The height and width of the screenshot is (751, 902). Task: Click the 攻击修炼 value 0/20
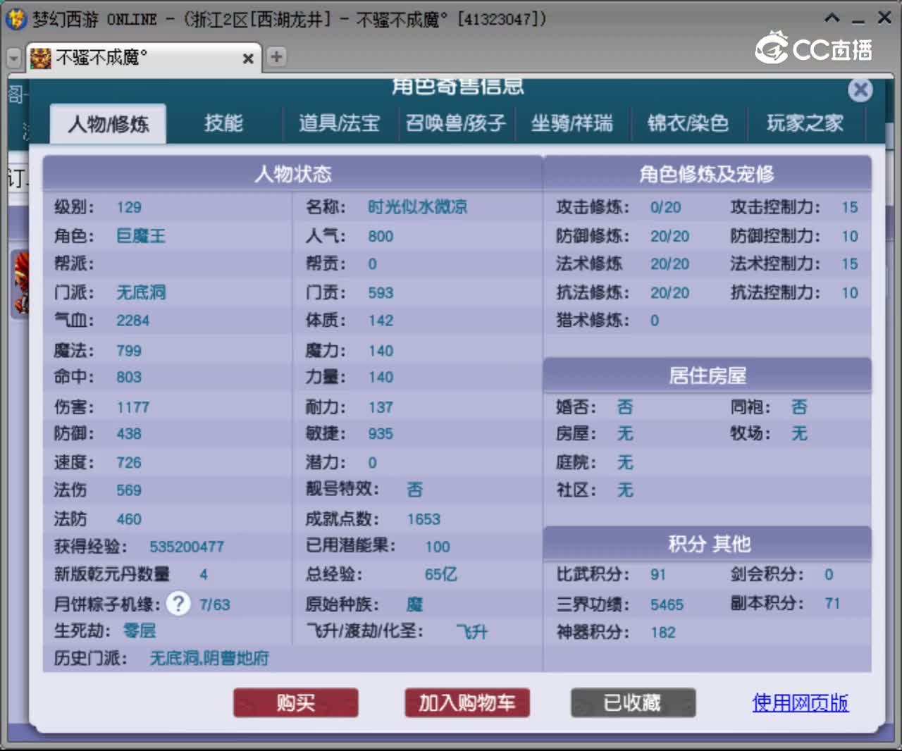click(665, 208)
